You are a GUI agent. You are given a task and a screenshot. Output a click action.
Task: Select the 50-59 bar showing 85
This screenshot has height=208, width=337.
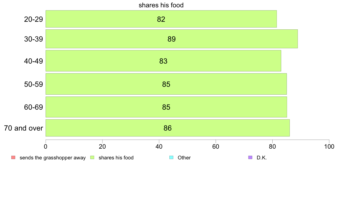point(166,84)
